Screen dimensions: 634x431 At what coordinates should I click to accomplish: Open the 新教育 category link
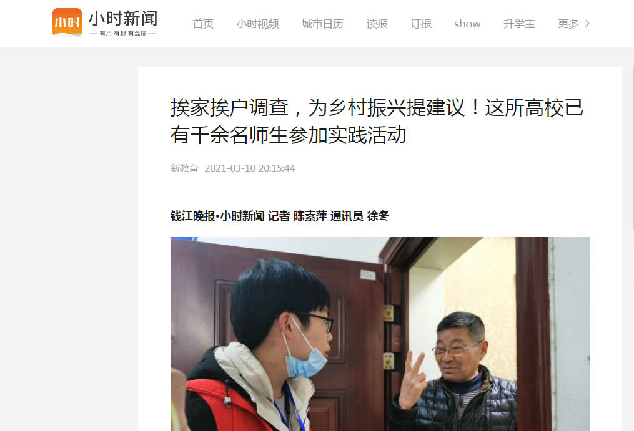point(184,168)
